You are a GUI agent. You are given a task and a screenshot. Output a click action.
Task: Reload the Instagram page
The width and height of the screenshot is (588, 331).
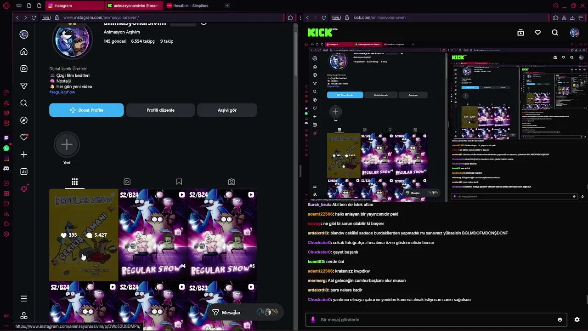tap(34, 17)
